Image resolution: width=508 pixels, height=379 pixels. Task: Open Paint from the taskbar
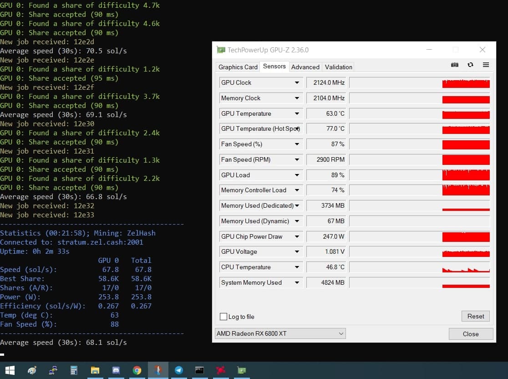coord(32,370)
